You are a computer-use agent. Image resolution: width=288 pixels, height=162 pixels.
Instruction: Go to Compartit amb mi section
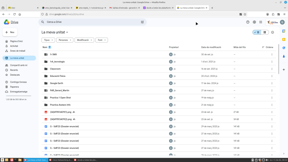click(19, 65)
